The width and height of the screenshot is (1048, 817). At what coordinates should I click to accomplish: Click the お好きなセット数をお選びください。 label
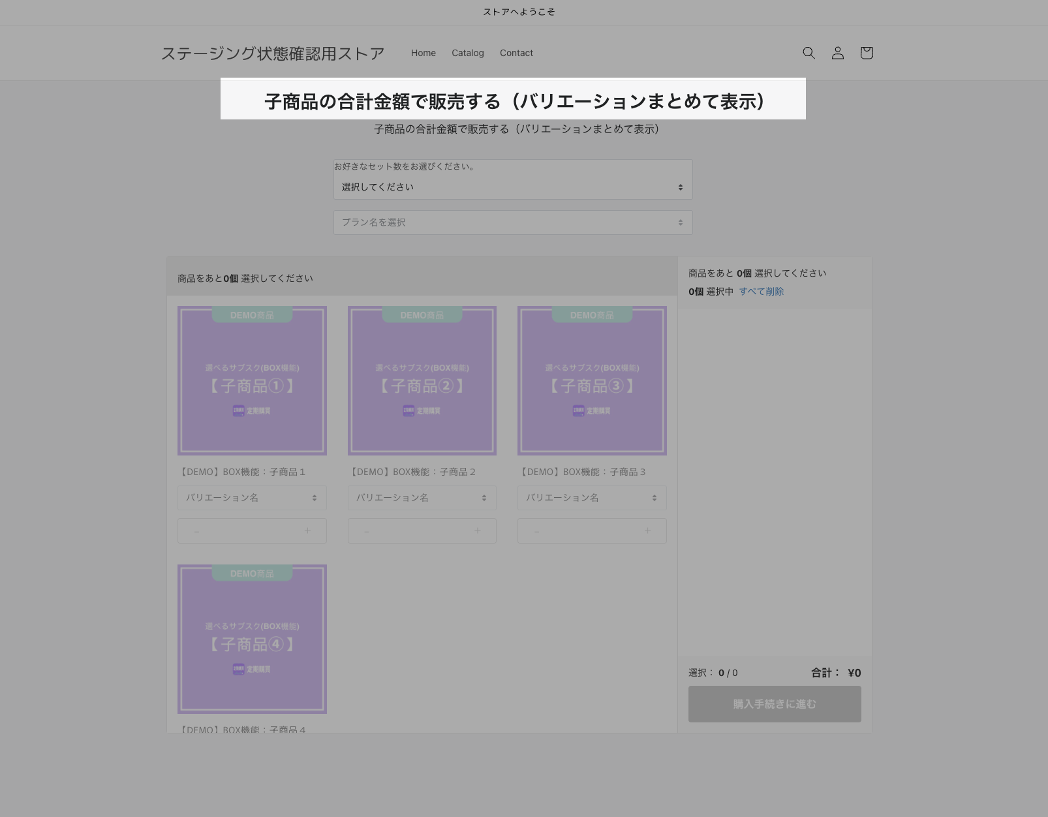[x=406, y=166]
